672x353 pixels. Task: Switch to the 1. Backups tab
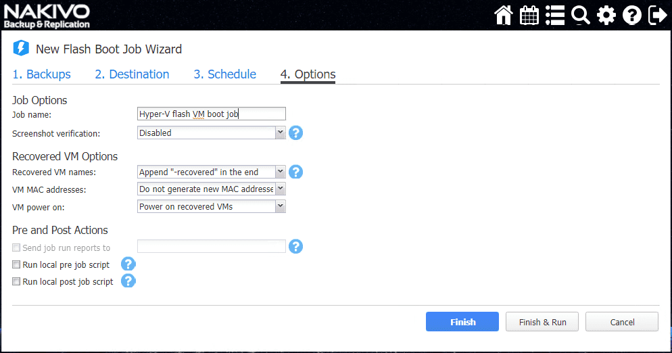pos(42,74)
